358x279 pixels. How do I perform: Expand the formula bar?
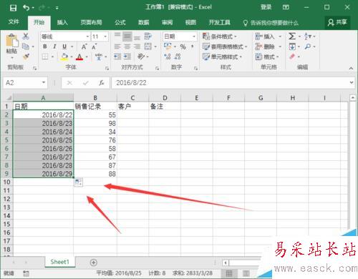(x=352, y=83)
